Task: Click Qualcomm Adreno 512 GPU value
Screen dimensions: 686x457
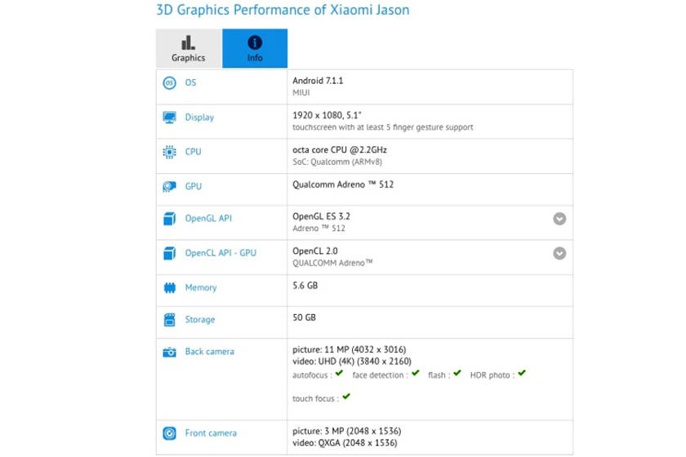Action: [343, 184]
